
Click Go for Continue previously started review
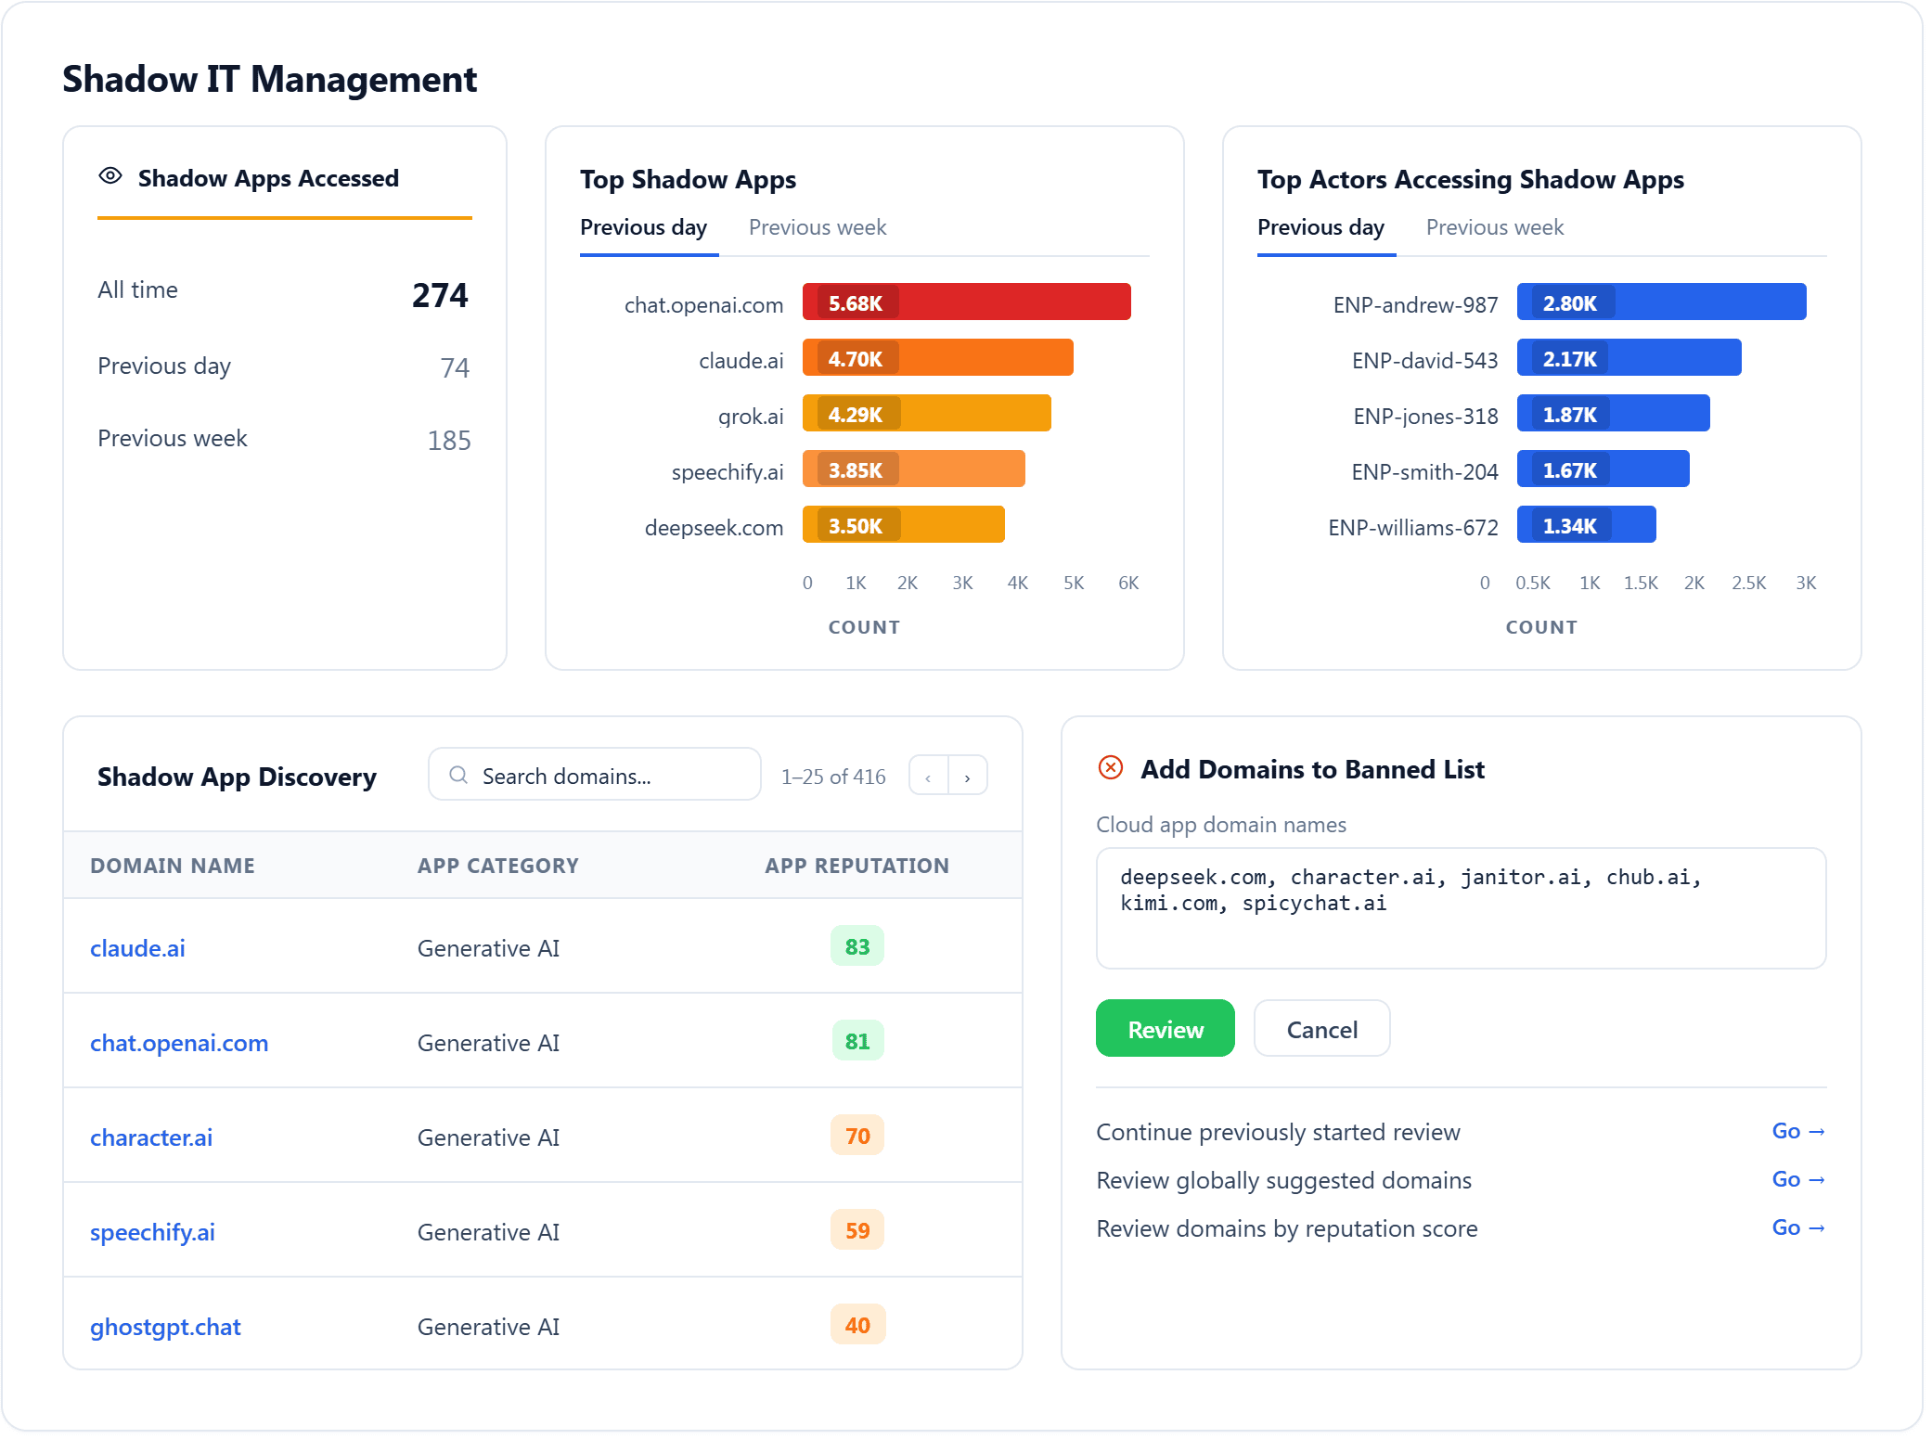point(1798,1131)
